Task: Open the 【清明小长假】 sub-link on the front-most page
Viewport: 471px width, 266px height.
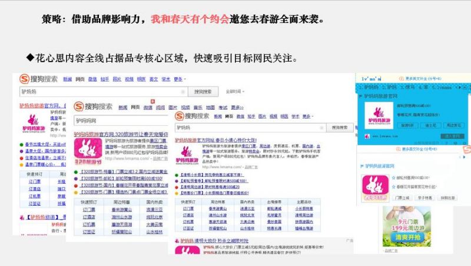Action: tap(211, 174)
